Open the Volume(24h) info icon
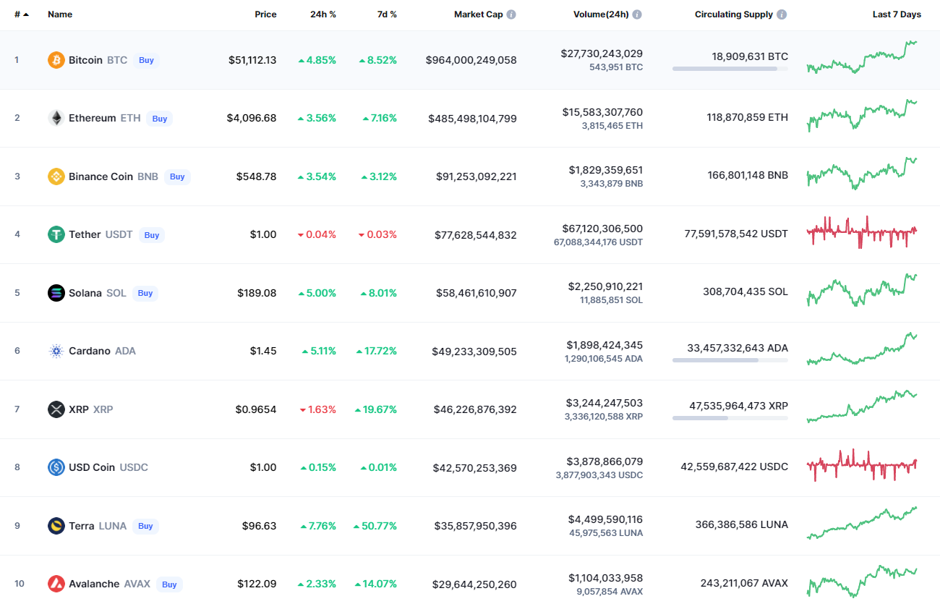Screen dimensions: 940x604 637,14
